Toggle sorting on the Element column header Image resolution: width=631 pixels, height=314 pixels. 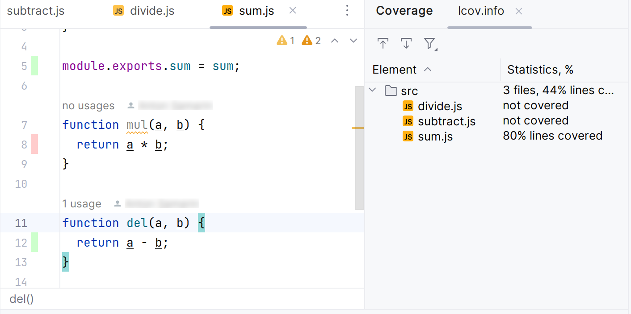point(394,70)
